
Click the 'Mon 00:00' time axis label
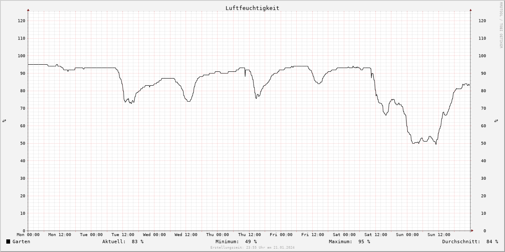[28, 235]
